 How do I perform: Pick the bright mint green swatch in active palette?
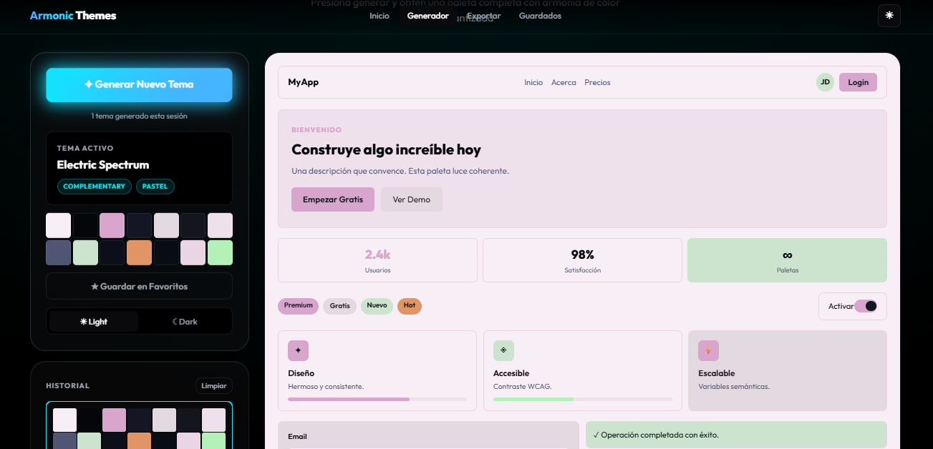220,252
